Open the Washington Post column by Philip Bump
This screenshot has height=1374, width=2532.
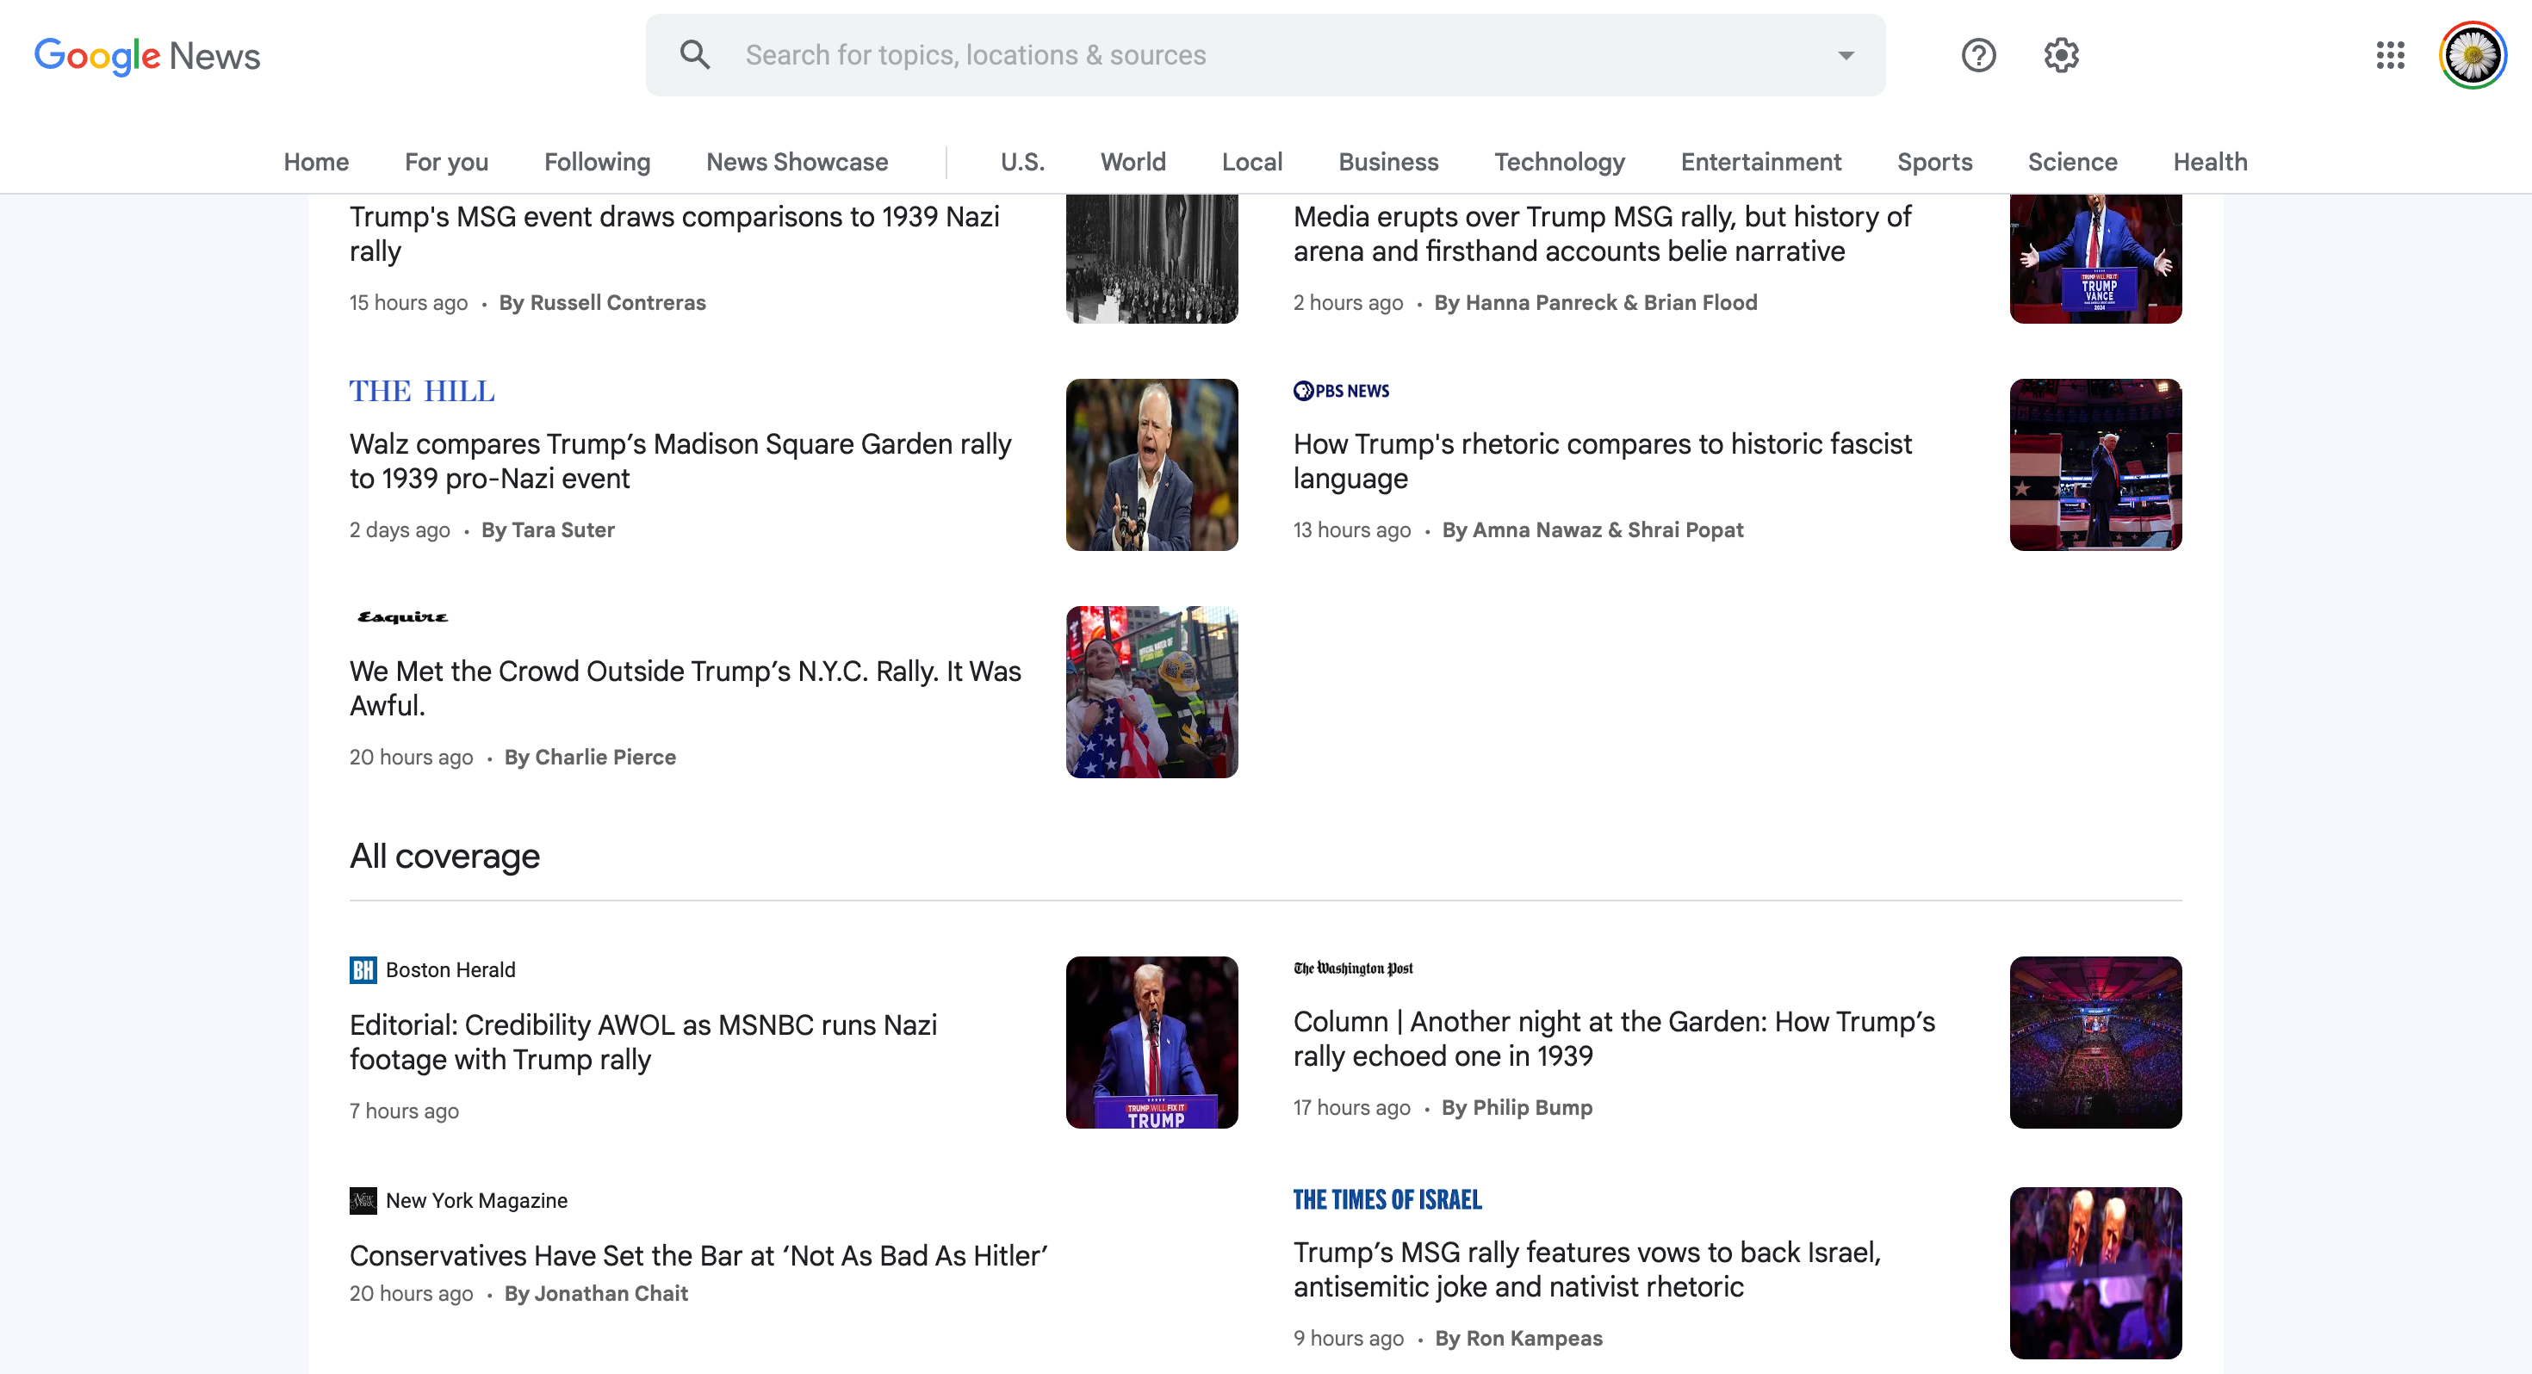point(1614,1038)
